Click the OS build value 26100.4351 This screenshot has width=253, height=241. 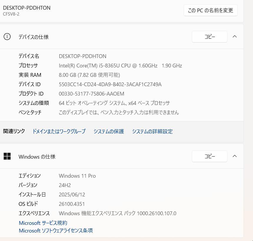(72, 204)
